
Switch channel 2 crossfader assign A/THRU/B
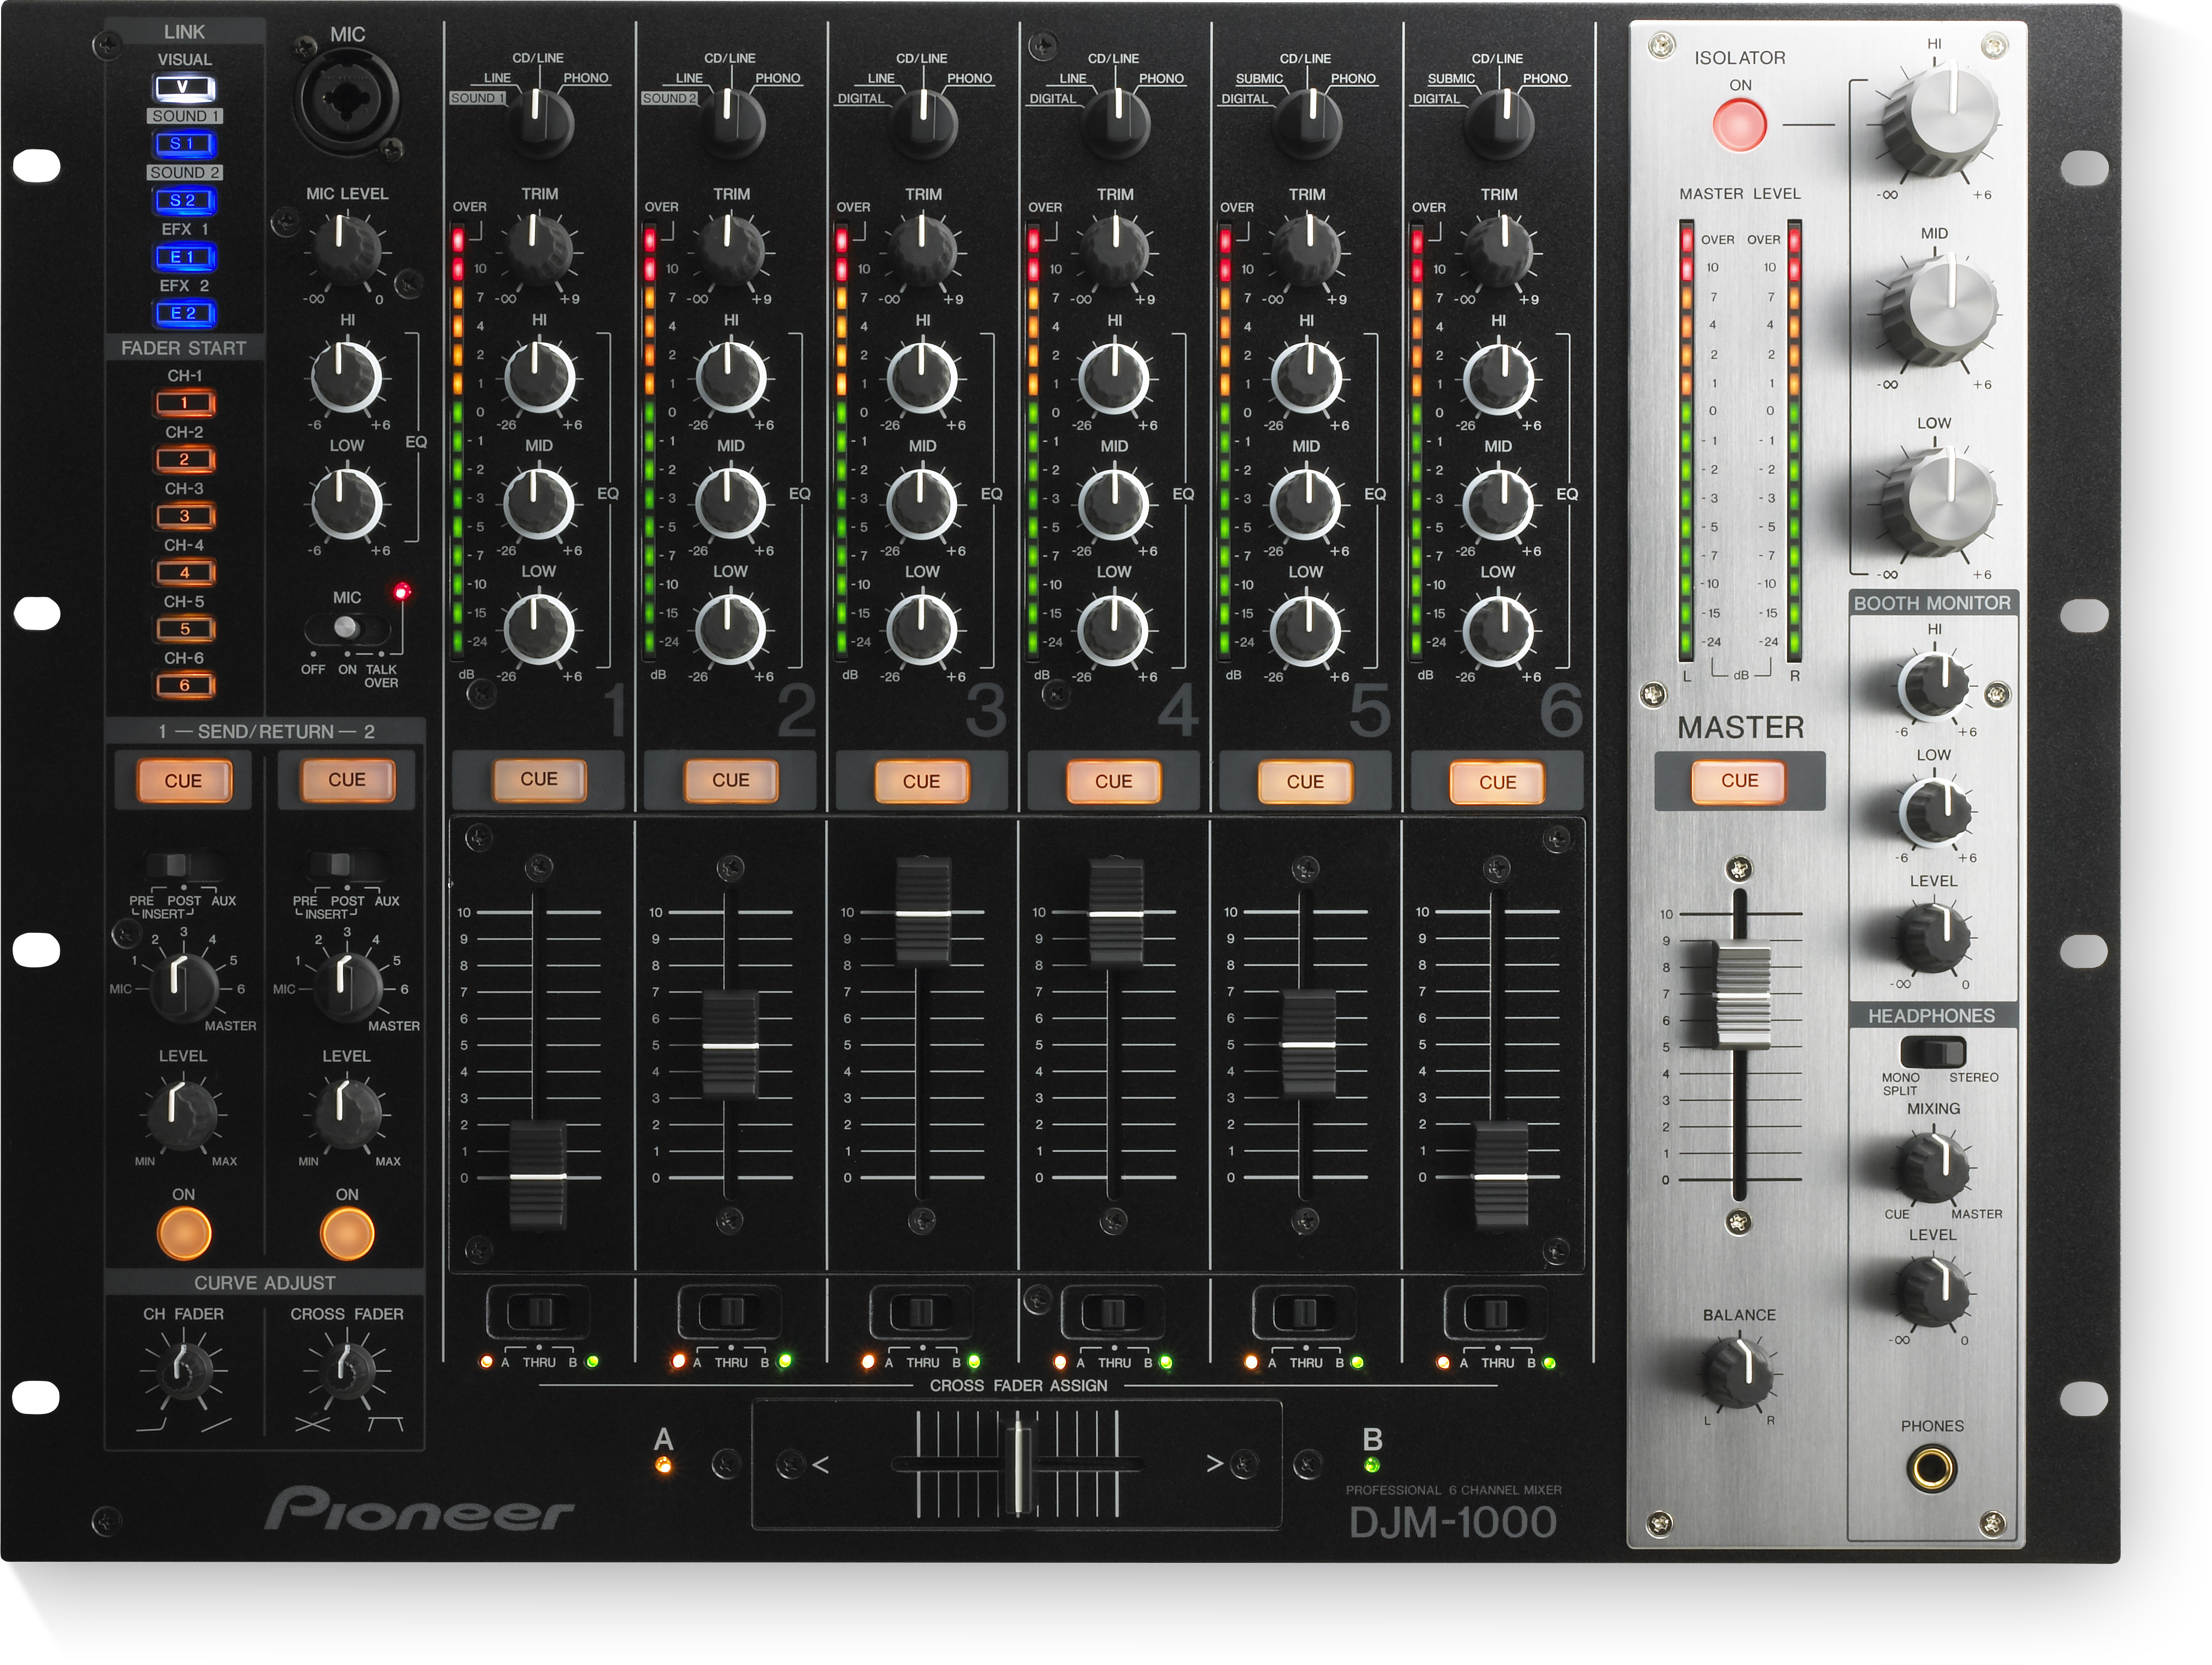coord(731,1311)
